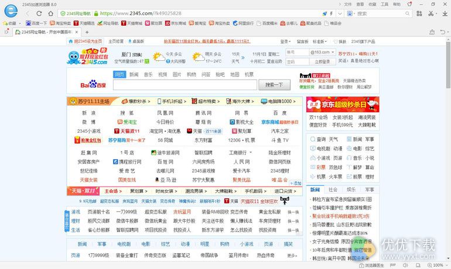
Task: Click the 搜索一下 button
Action: pos(274,85)
